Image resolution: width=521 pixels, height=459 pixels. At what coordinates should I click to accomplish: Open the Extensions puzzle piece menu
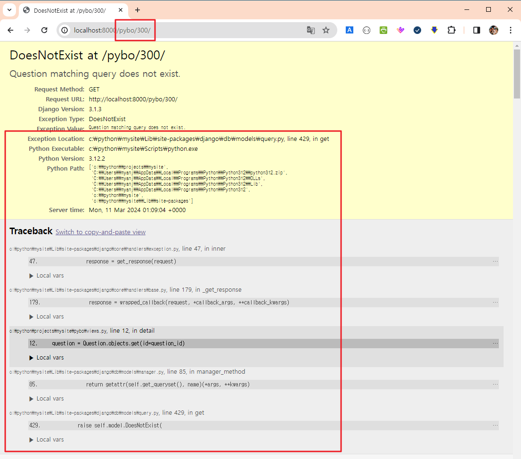click(x=451, y=30)
